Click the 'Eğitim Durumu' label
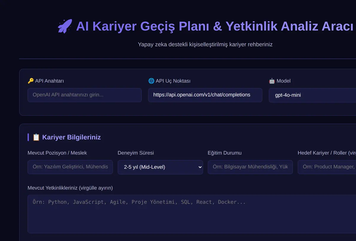356x241 pixels. 225,153
